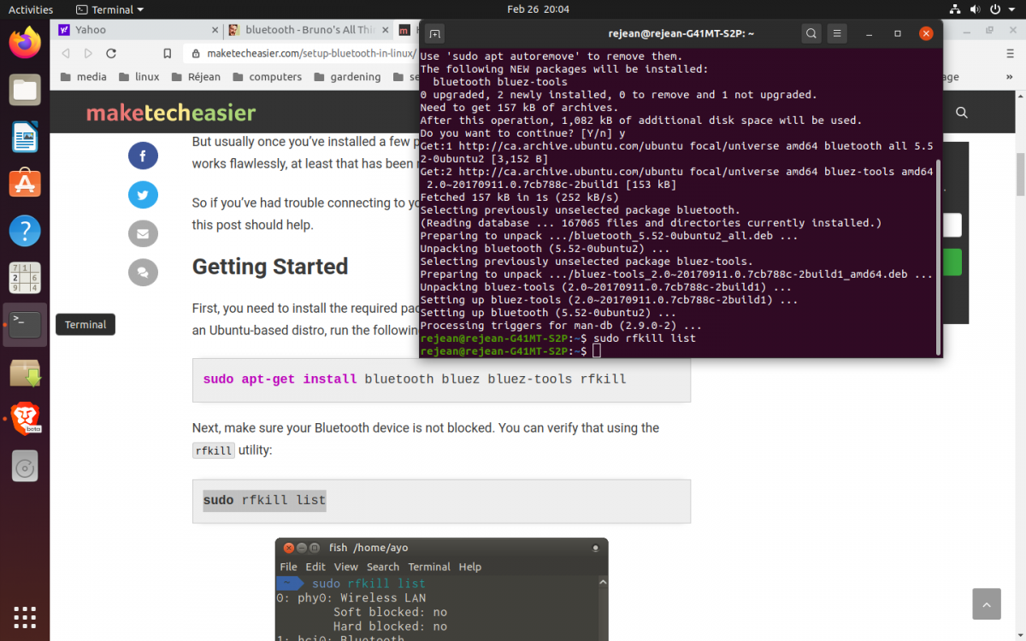The image size is (1026, 641).
Task: Open the Terminal app menu in top bar
Action: click(109, 9)
